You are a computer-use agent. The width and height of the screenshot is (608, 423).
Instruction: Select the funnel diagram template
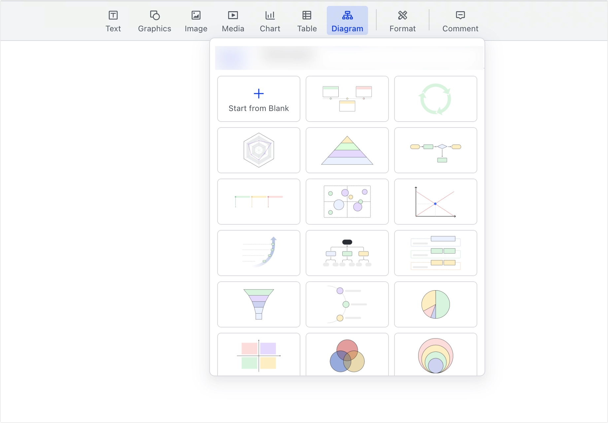tap(259, 304)
